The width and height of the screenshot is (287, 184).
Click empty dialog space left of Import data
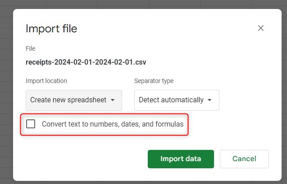[x=81, y=159]
